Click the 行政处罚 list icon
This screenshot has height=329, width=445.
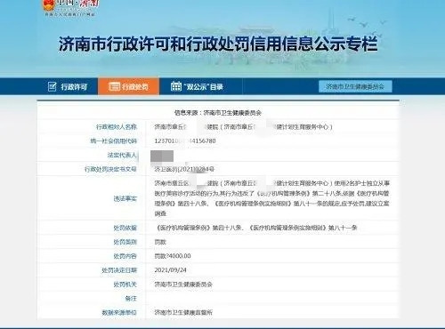coord(114,86)
